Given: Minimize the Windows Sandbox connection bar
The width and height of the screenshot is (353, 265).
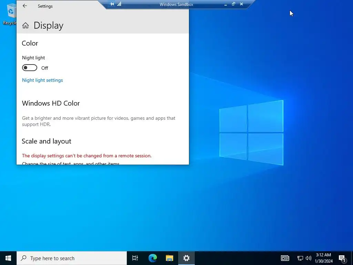Looking at the screenshot, I should (x=225, y=4).
